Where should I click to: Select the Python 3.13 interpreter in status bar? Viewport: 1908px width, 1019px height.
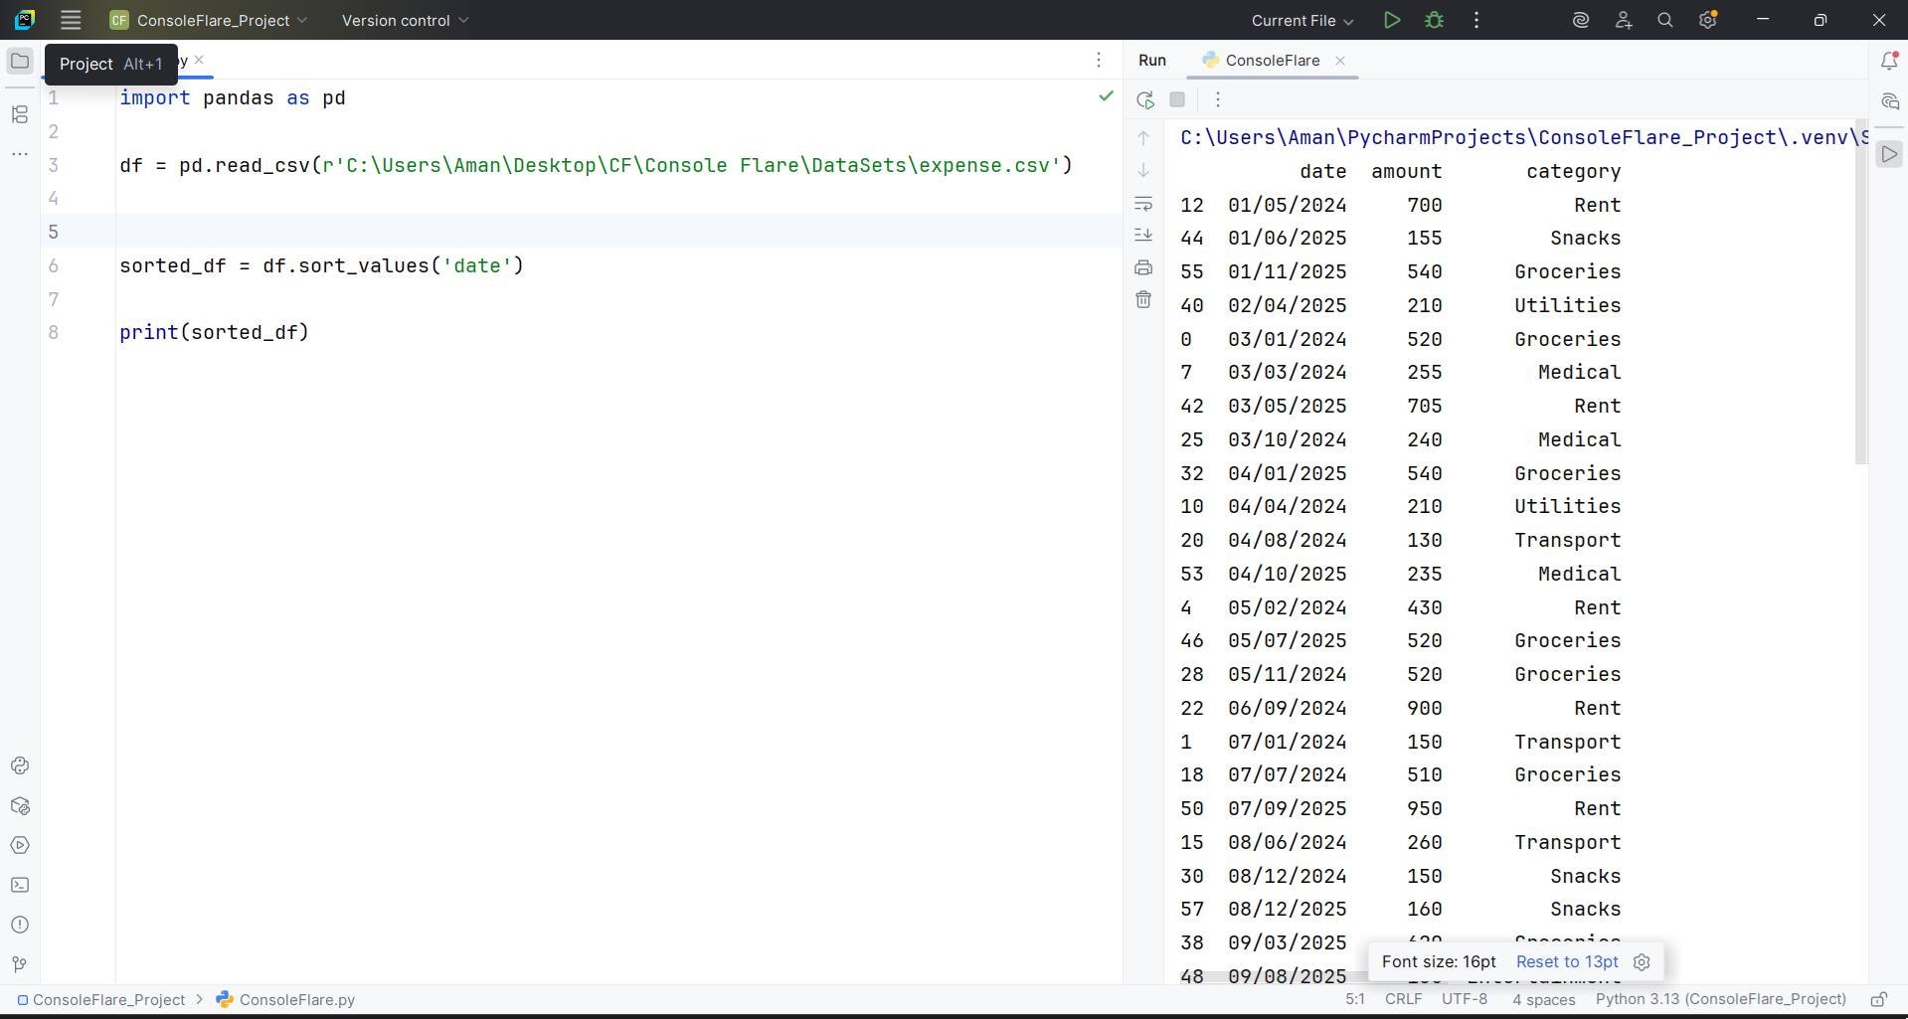pyautogui.click(x=1720, y=1000)
